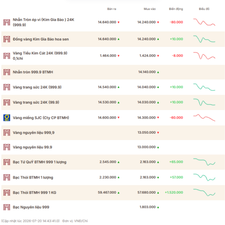Click the red down arrow beside 13.050.000
This screenshot has width=225, height=225.
[158, 133]
